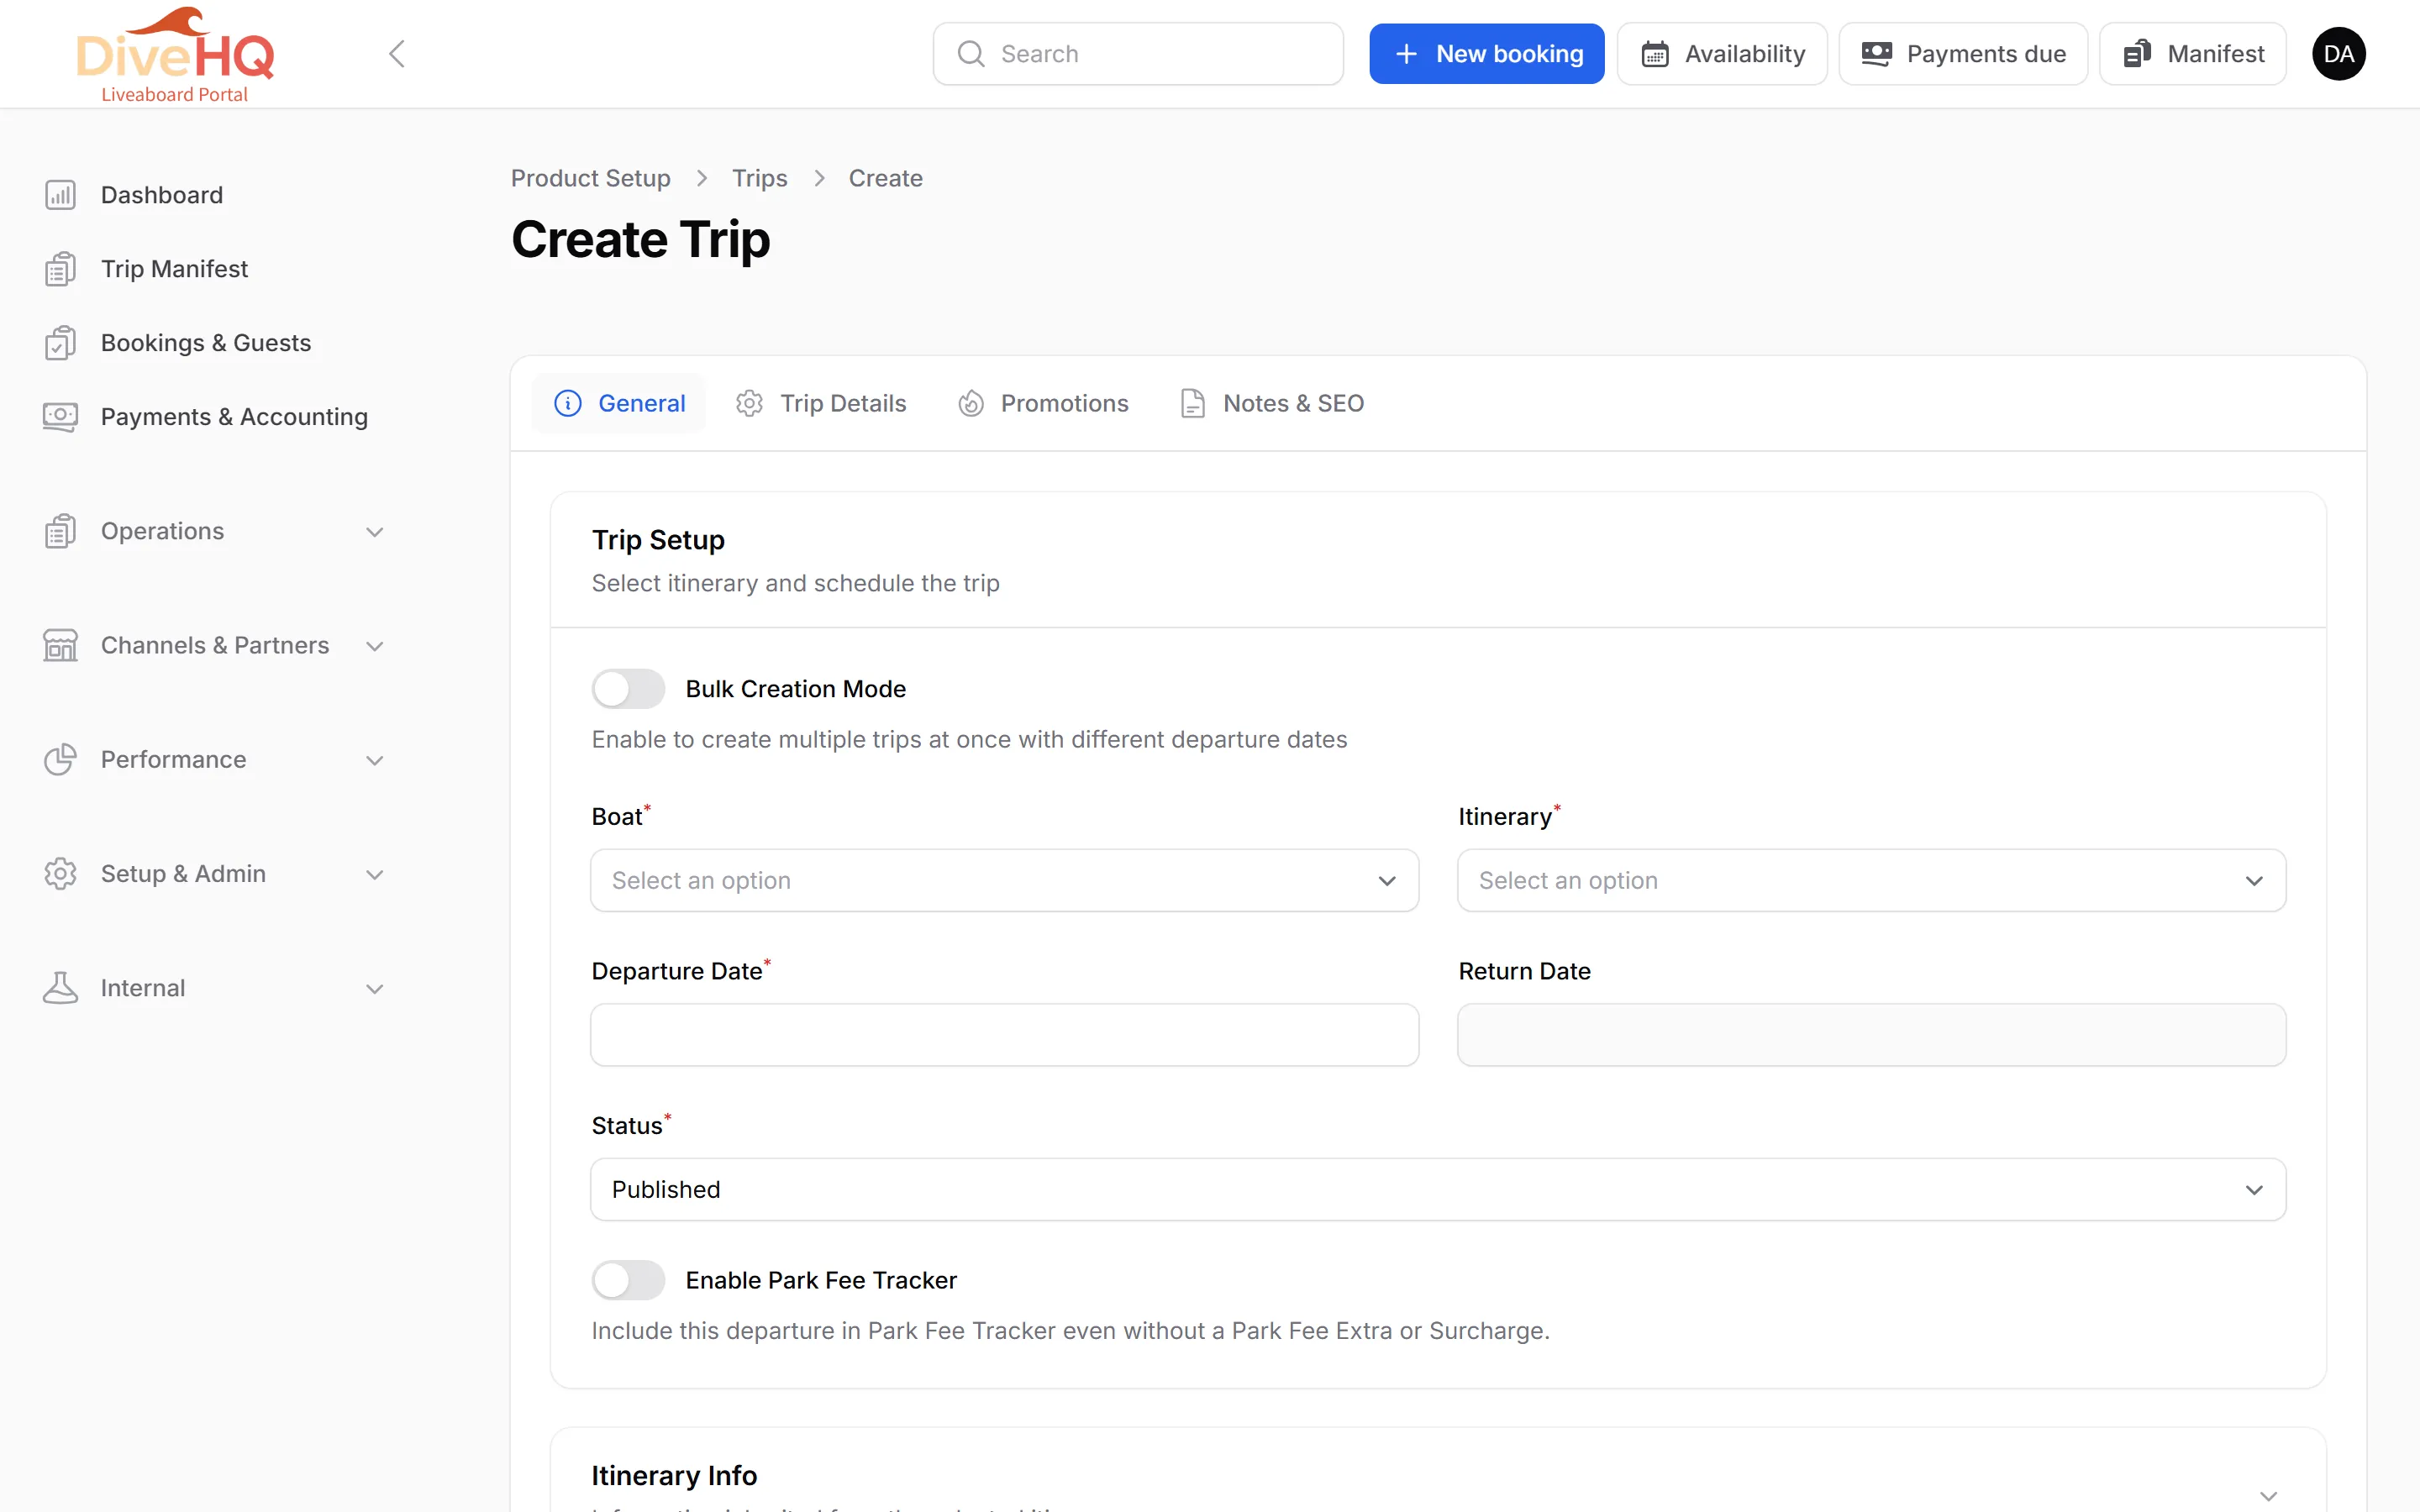The height and width of the screenshot is (1512, 2420).
Task: Click the Payments due button
Action: point(1963,54)
